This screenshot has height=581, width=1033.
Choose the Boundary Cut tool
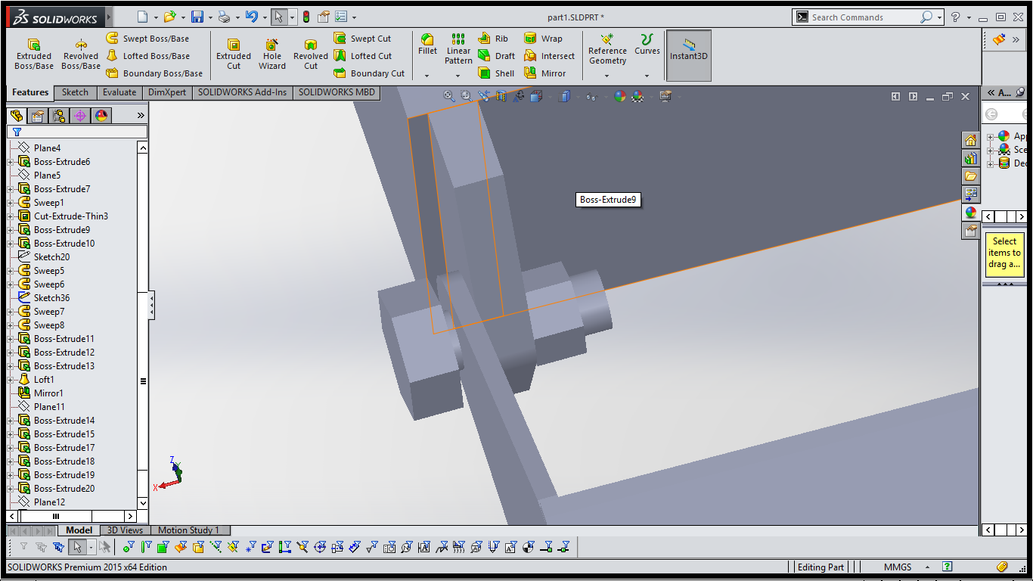pyautogui.click(x=369, y=73)
